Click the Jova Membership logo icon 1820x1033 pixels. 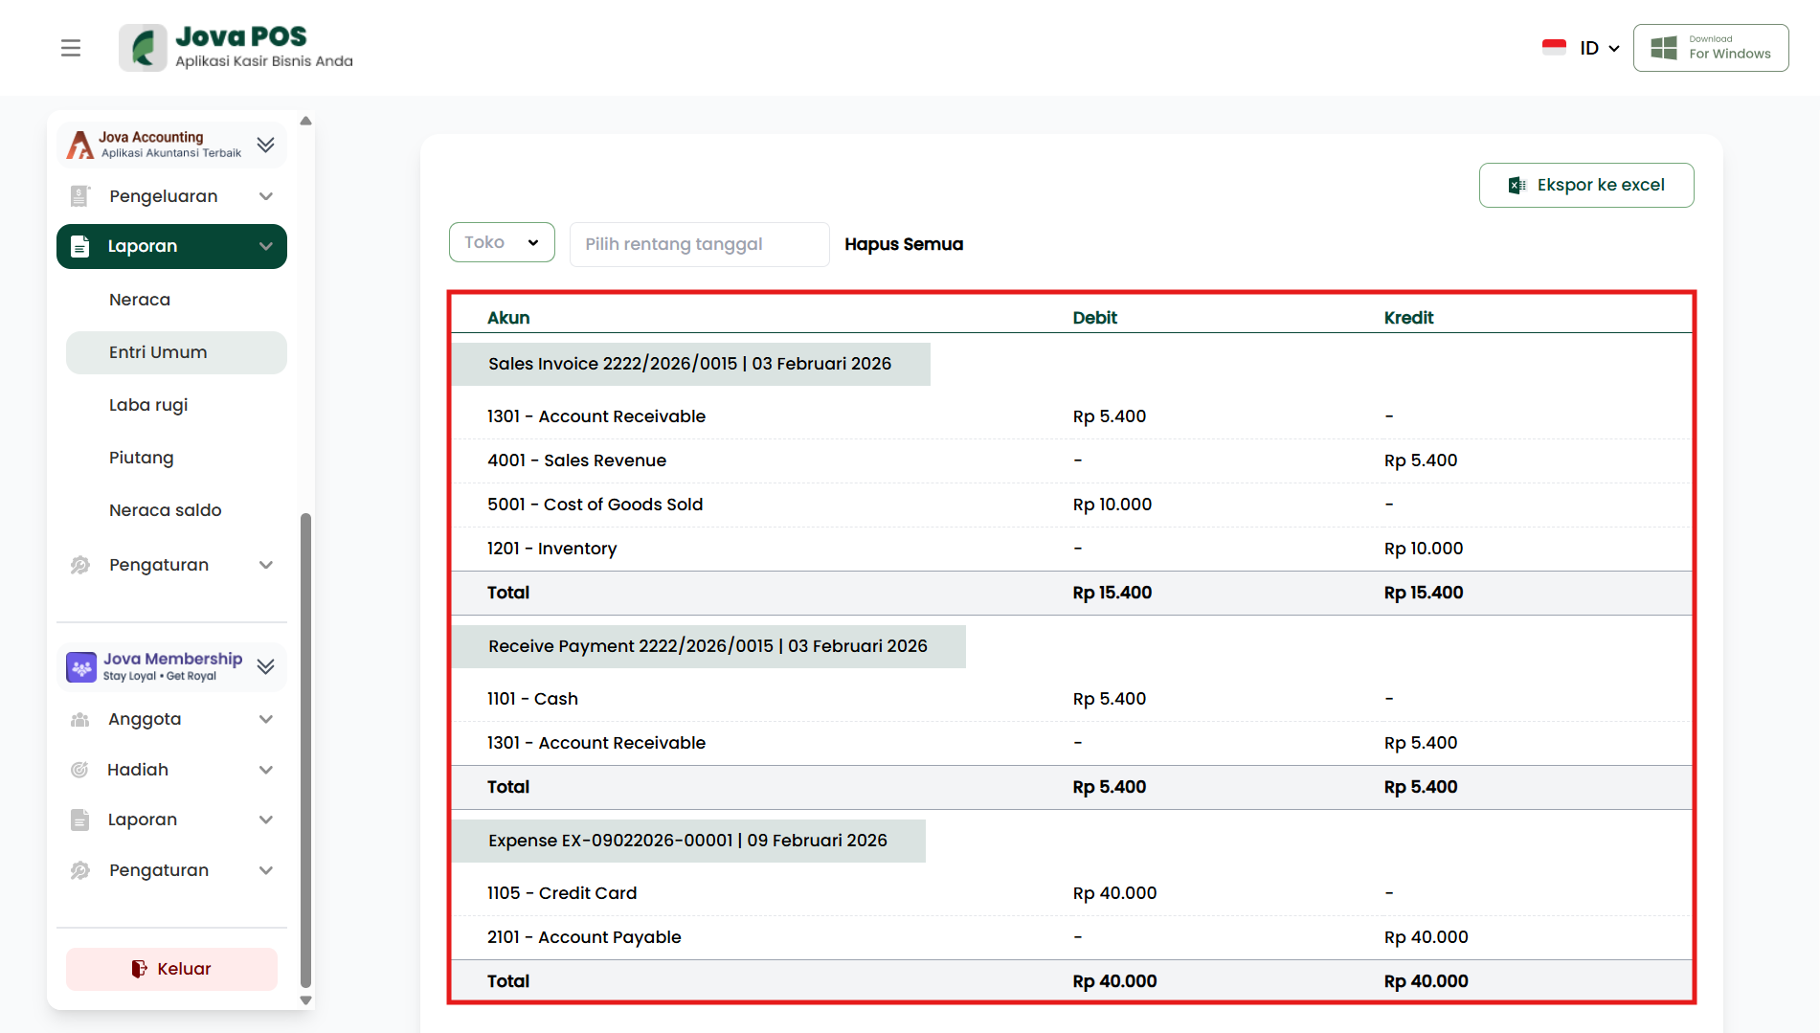coord(81,667)
